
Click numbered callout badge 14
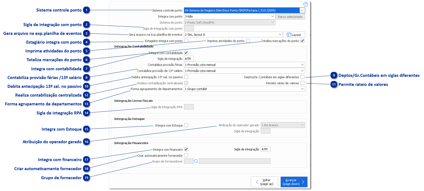point(86,113)
